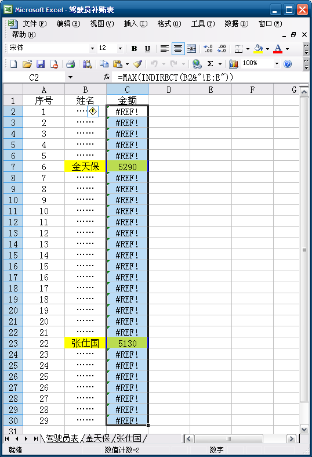
Task: Toggle the Center alignment button
Action: 178,48
